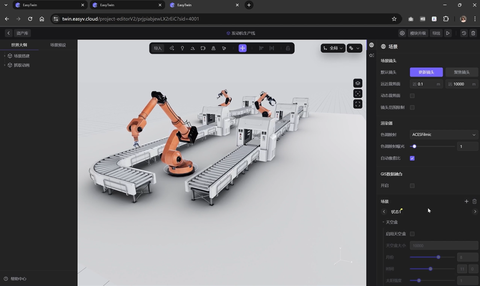This screenshot has height=286, width=480.
Task: Expand the 场景搭建 tree node
Action: [x=5, y=56]
